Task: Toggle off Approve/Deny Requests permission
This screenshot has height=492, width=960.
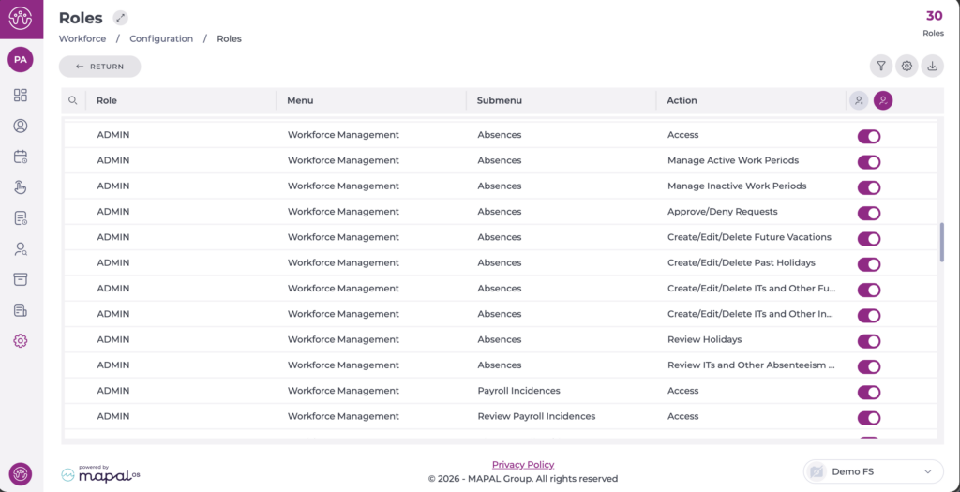Action: pos(869,213)
